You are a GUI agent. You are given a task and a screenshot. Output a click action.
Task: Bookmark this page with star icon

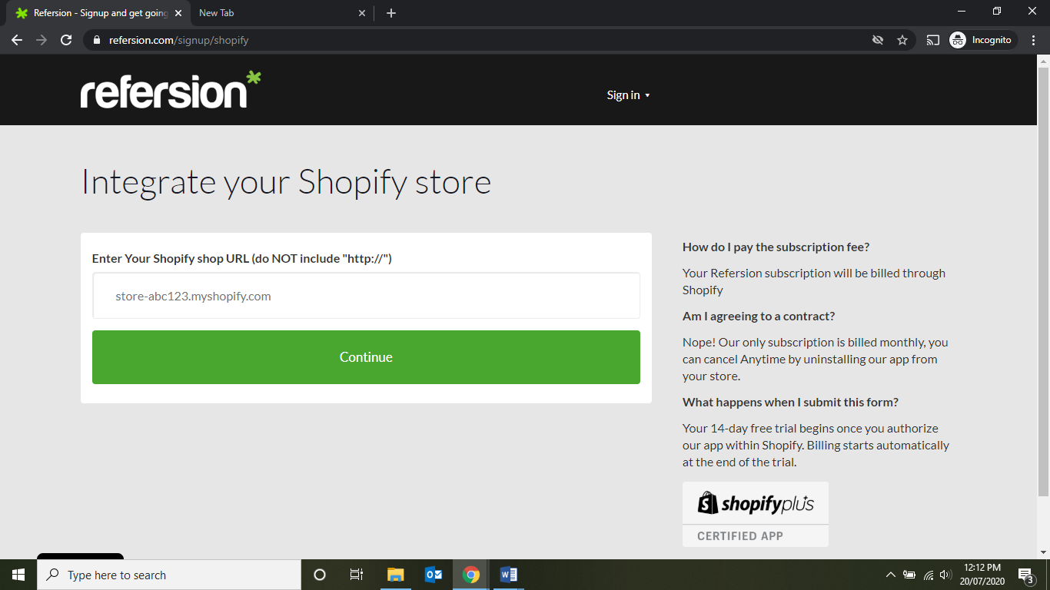(902, 40)
